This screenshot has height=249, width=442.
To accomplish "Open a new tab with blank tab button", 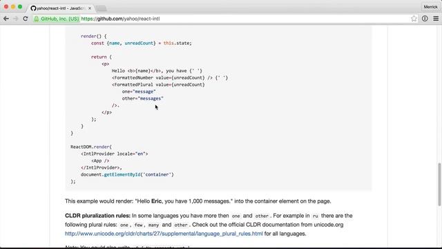I will (x=101, y=8).
